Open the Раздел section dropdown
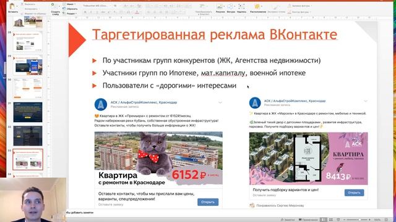Image resolution: width=396 pixels, height=222 pixels. pos(69,14)
